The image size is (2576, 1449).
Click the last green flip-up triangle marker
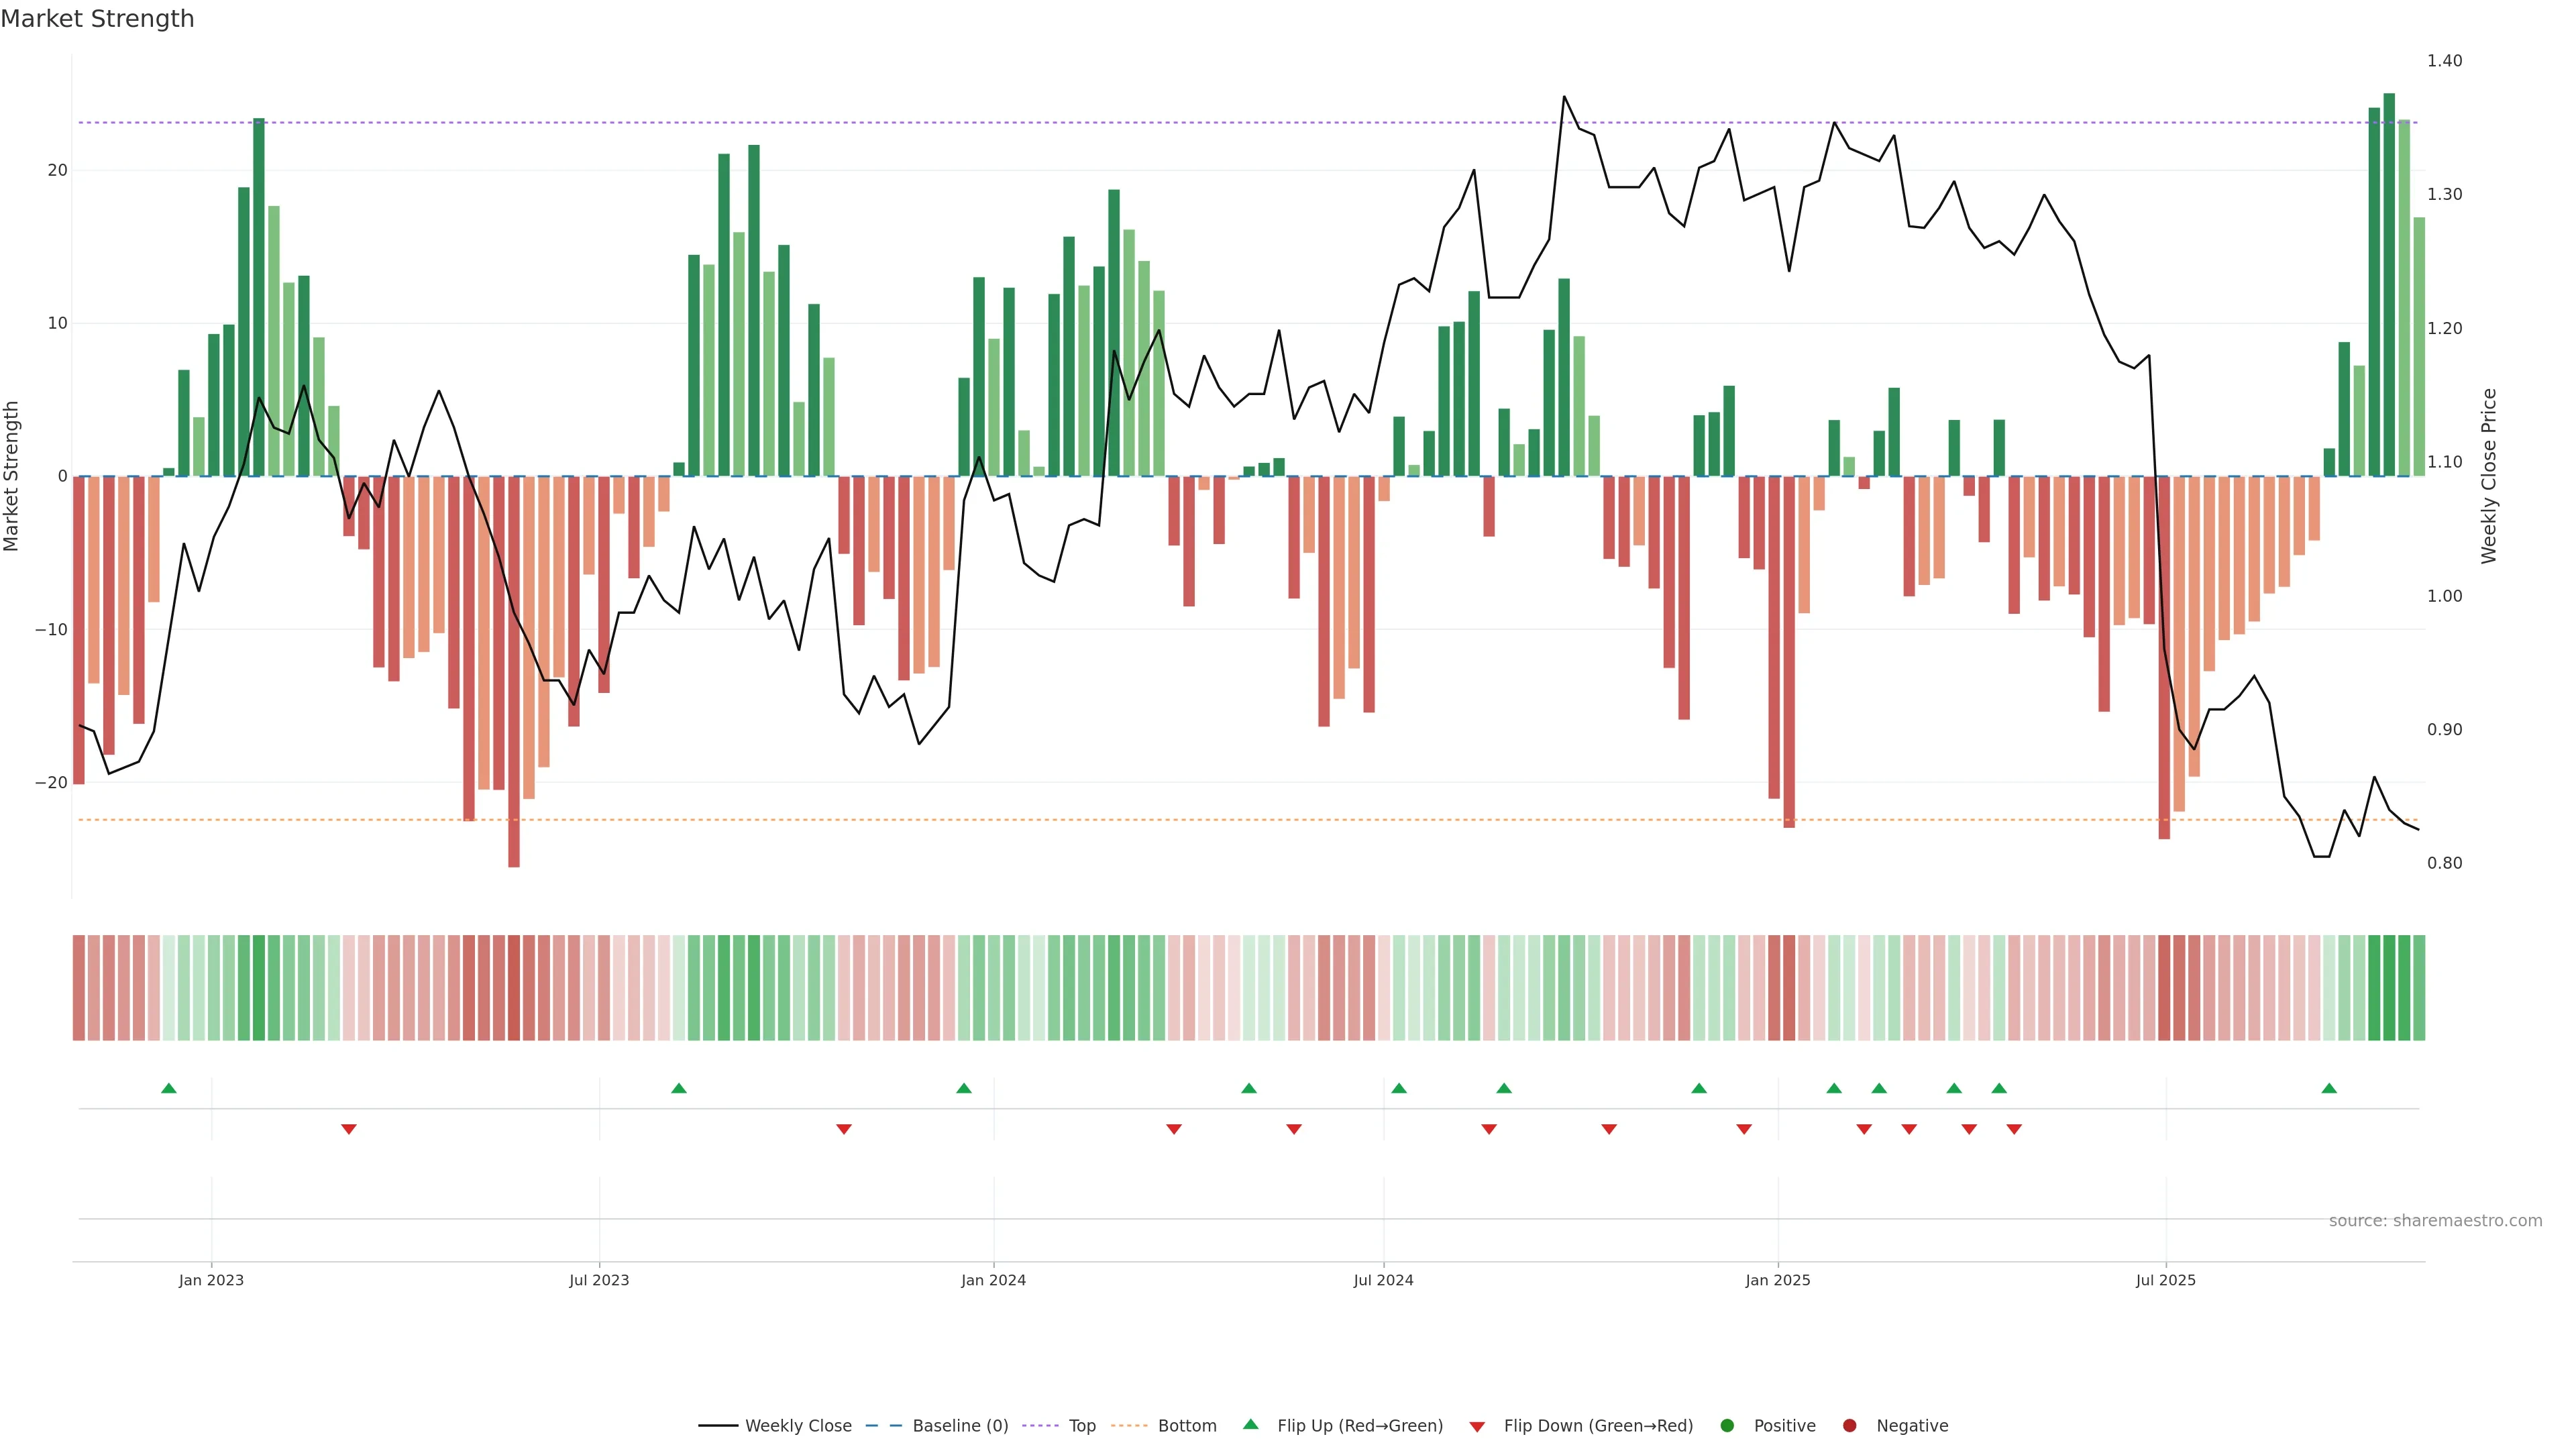(x=2329, y=1088)
